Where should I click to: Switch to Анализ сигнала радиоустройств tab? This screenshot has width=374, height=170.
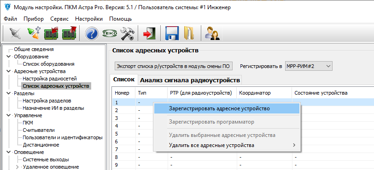(190, 80)
